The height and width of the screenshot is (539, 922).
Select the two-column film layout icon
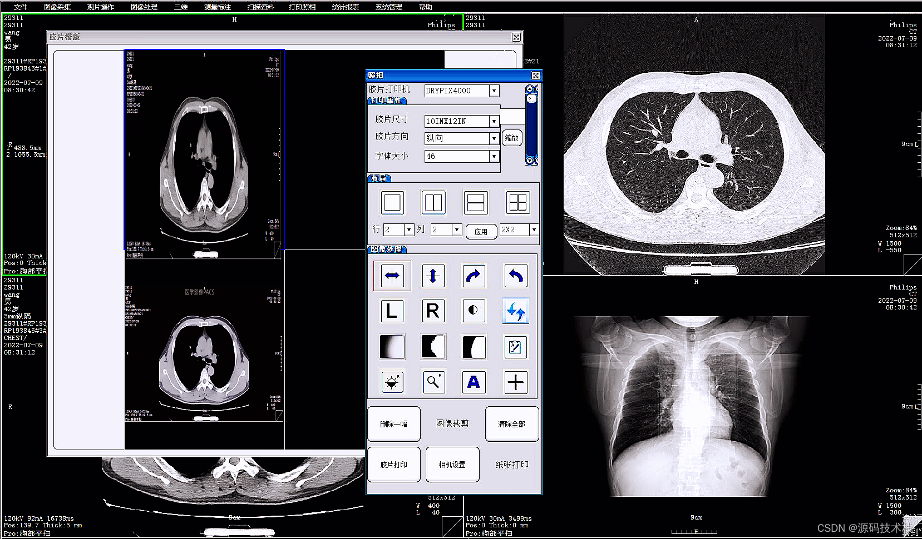coord(433,202)
